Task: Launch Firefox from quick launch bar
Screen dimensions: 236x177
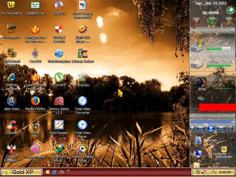Action: [61, 172]
